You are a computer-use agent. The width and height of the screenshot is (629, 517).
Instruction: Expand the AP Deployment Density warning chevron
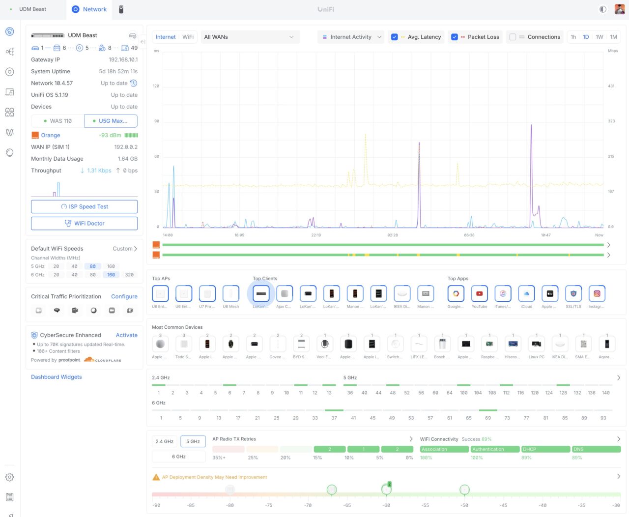(619, 476)
